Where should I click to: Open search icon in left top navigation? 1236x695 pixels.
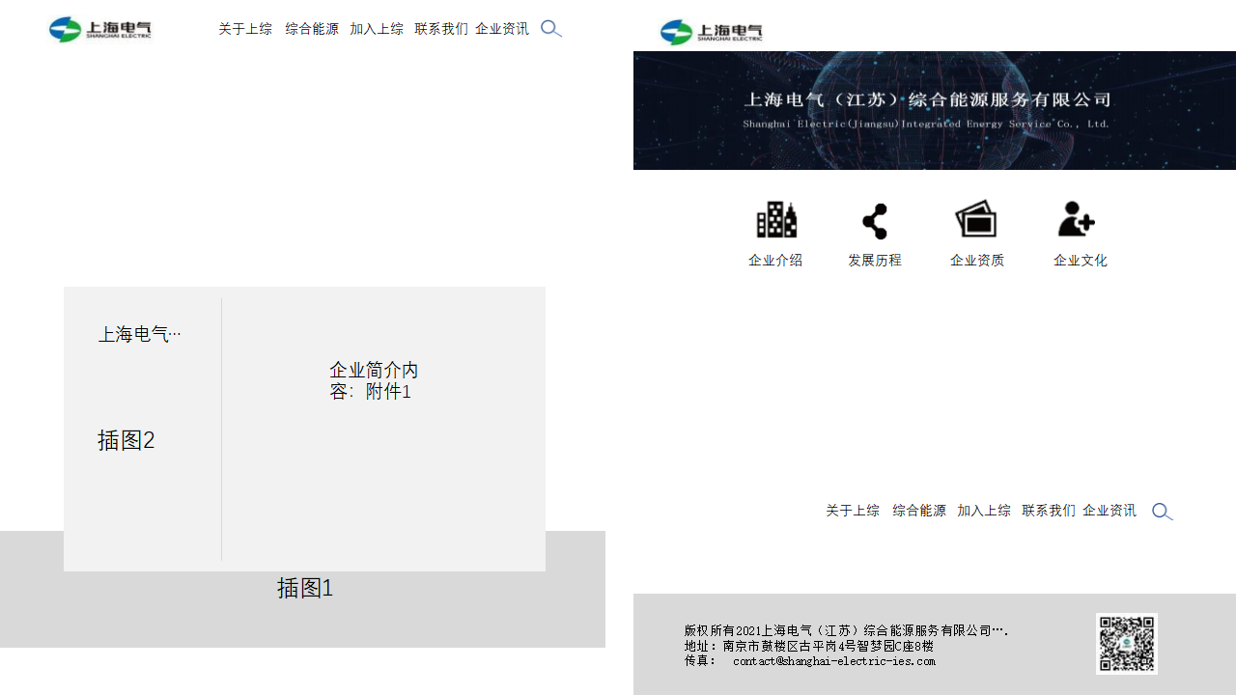[551, 29]
